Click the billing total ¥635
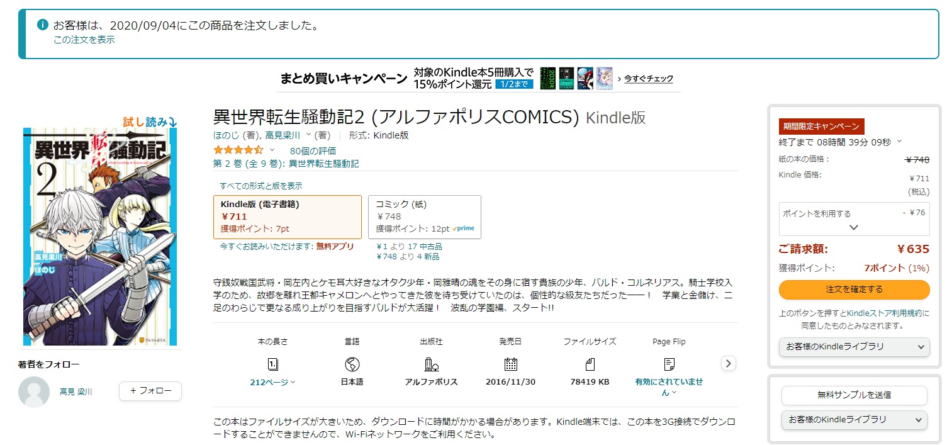The width and height of the screenshot is (952, 445). [x=913, y=249]
